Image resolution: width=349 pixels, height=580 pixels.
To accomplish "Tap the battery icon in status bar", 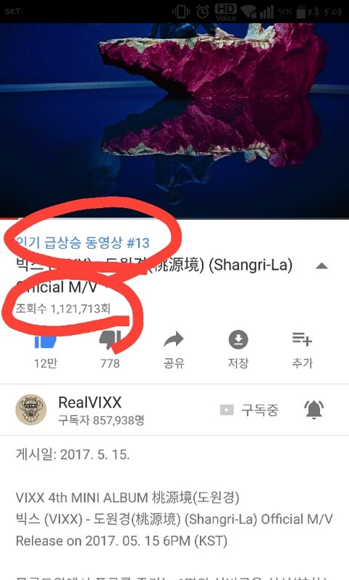I will 301,12.
